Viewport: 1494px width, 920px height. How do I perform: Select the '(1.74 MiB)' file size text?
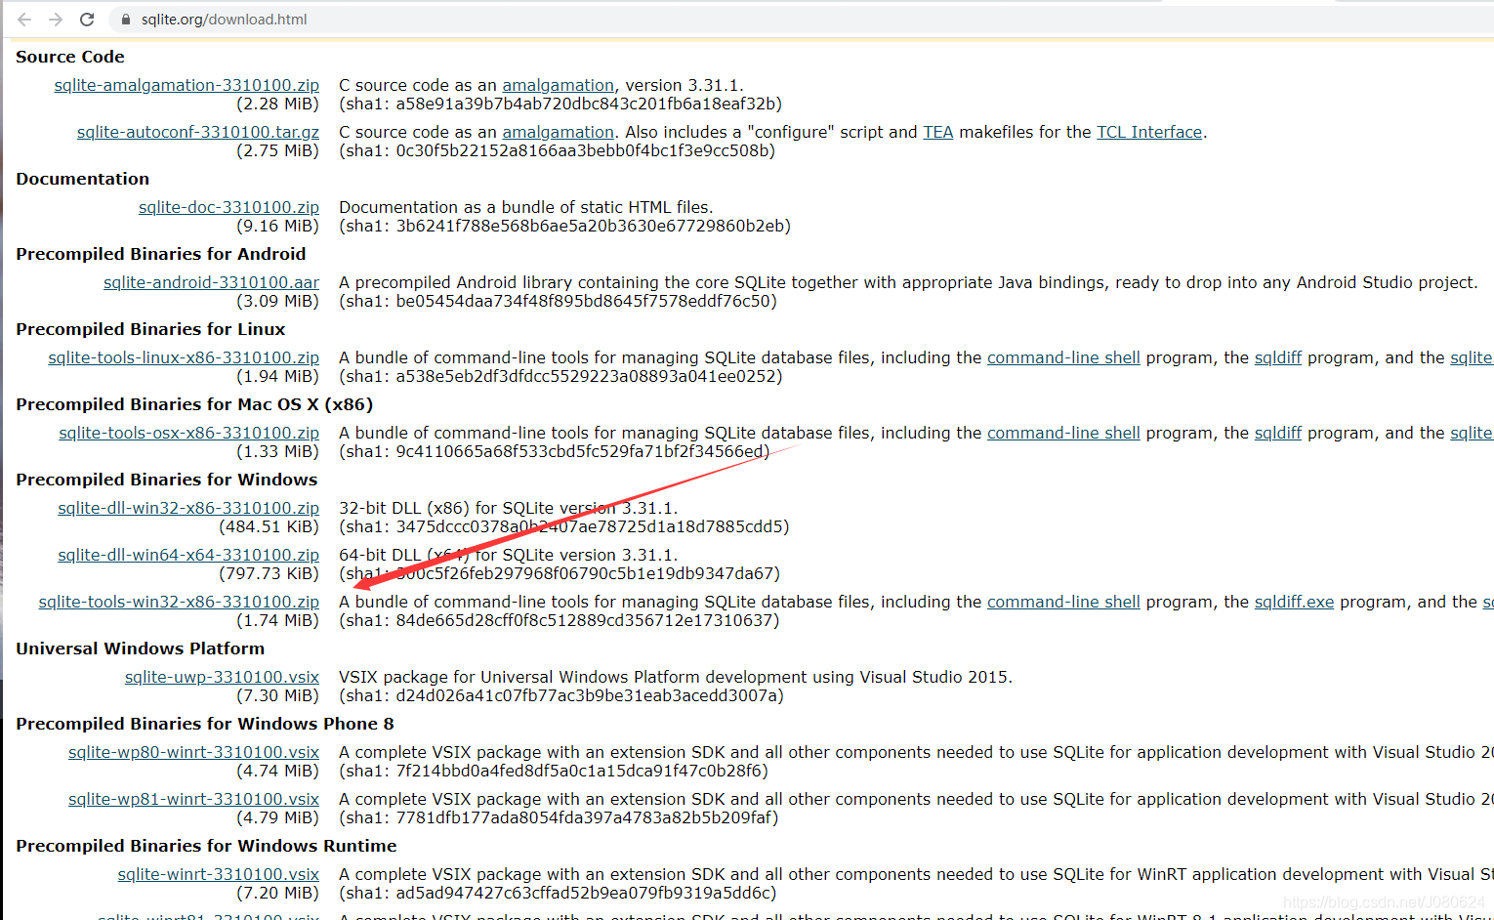tap(277, 620)
